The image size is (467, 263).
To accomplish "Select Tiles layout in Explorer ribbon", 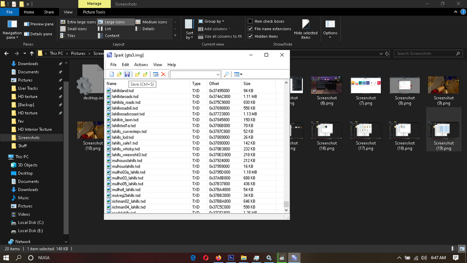I will pos(68,36).
